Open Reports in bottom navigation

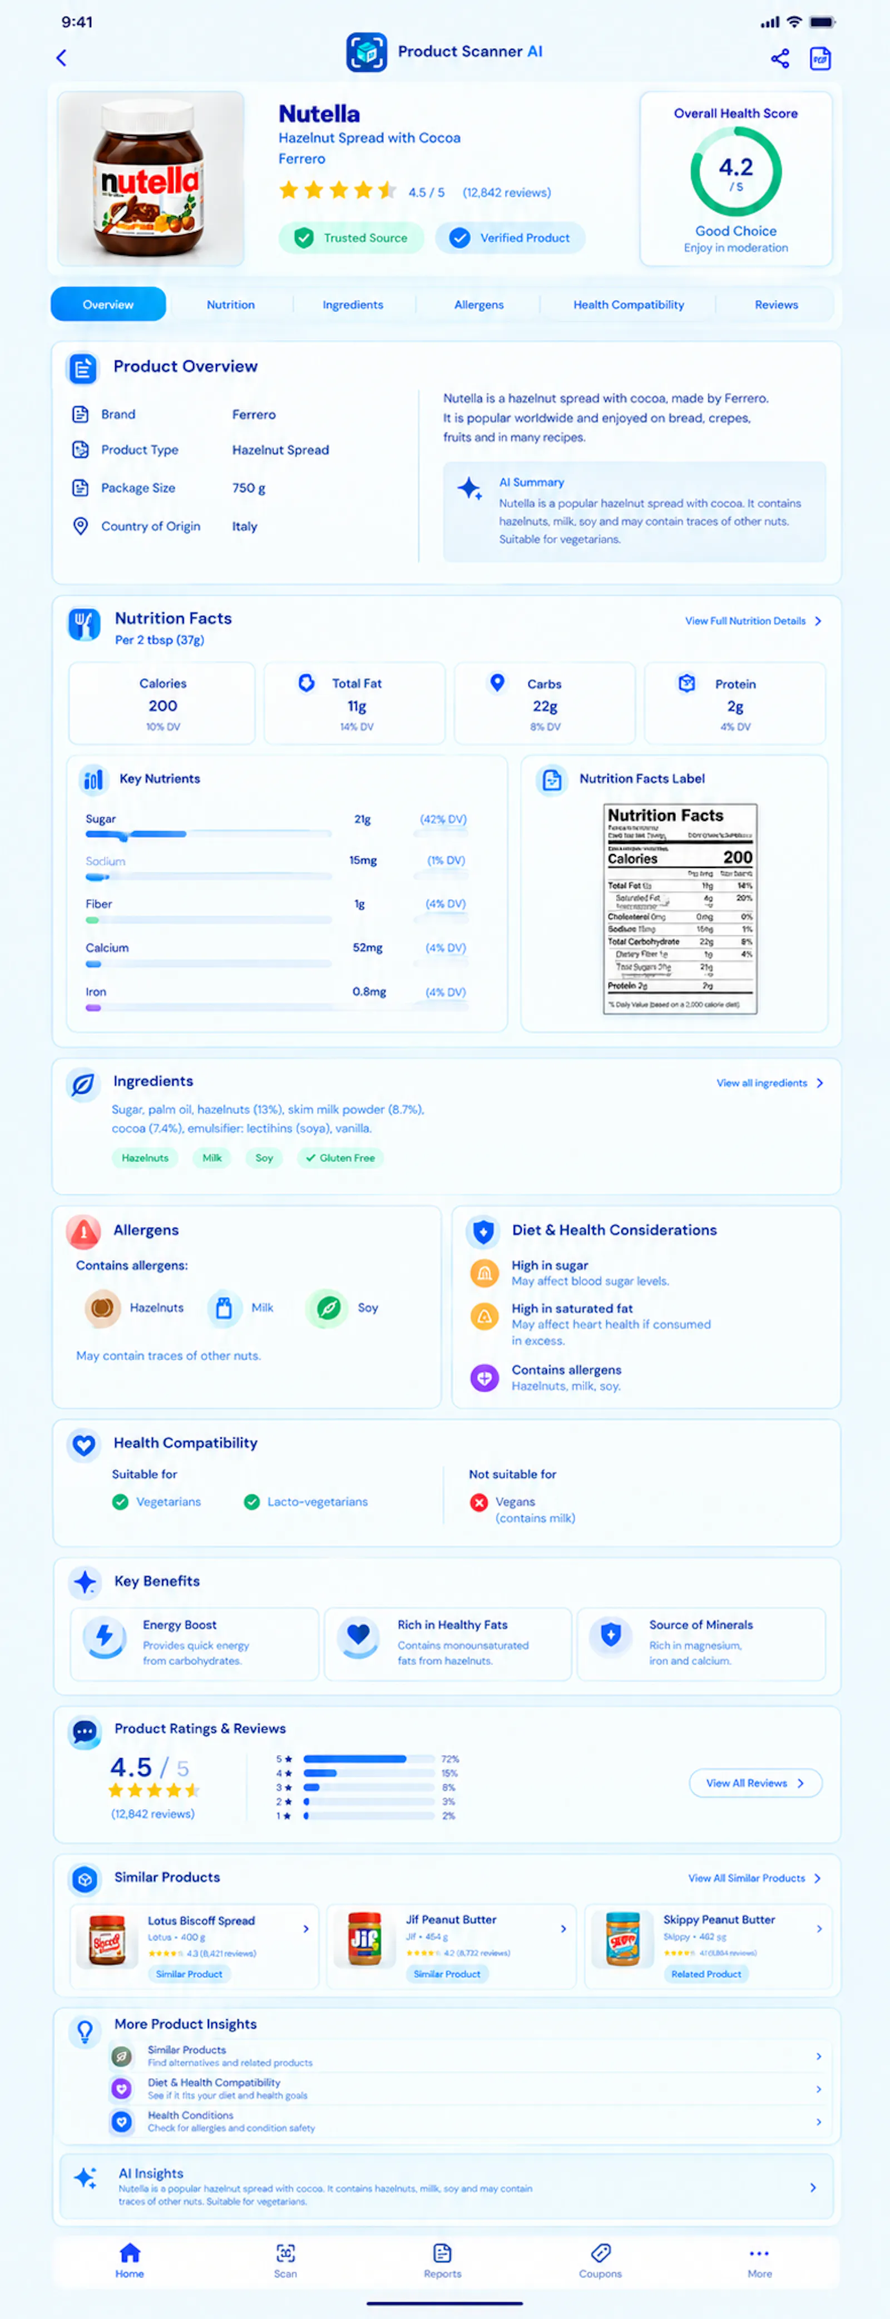[442, 2261]
